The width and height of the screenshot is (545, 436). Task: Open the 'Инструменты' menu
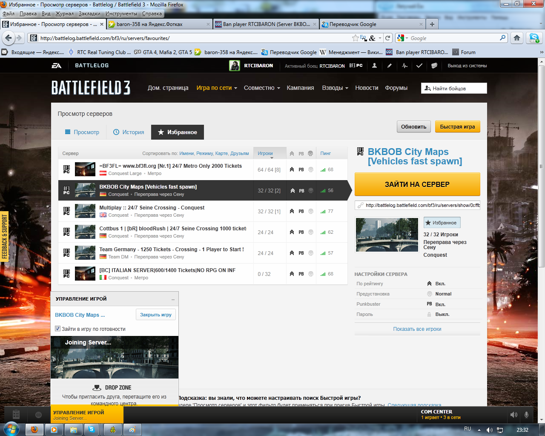(x=121, y=14)
